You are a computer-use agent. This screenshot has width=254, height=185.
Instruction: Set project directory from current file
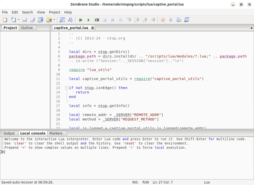coord(40,20)
